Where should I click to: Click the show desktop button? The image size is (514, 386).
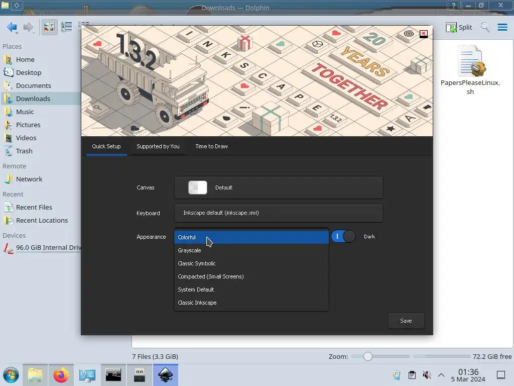[x=501, y=375]
